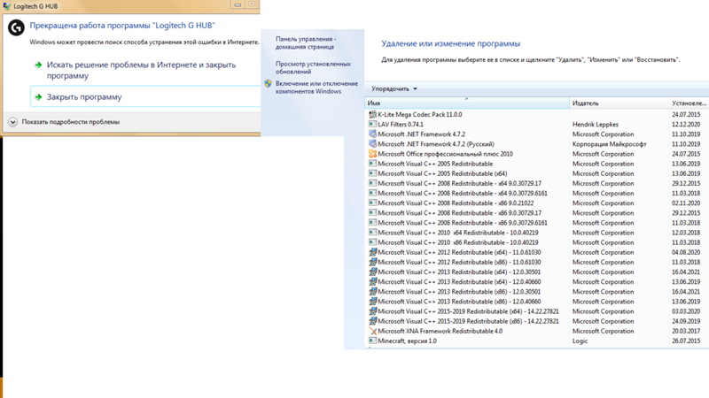
Task: Select 'Visual C++ 2008 Redistributable - x86 9.0.30729.6161'
Action: point(537,223)
